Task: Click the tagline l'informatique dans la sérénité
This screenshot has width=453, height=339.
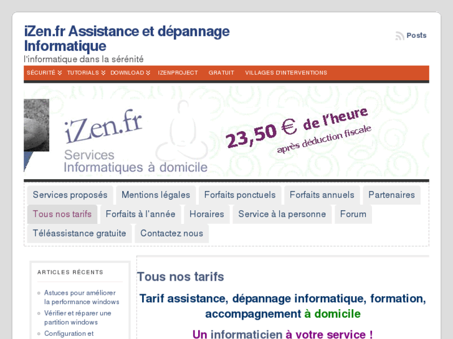Action: 83,60
